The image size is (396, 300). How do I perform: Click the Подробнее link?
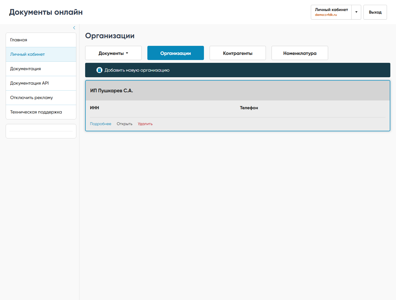pos(100,124)
